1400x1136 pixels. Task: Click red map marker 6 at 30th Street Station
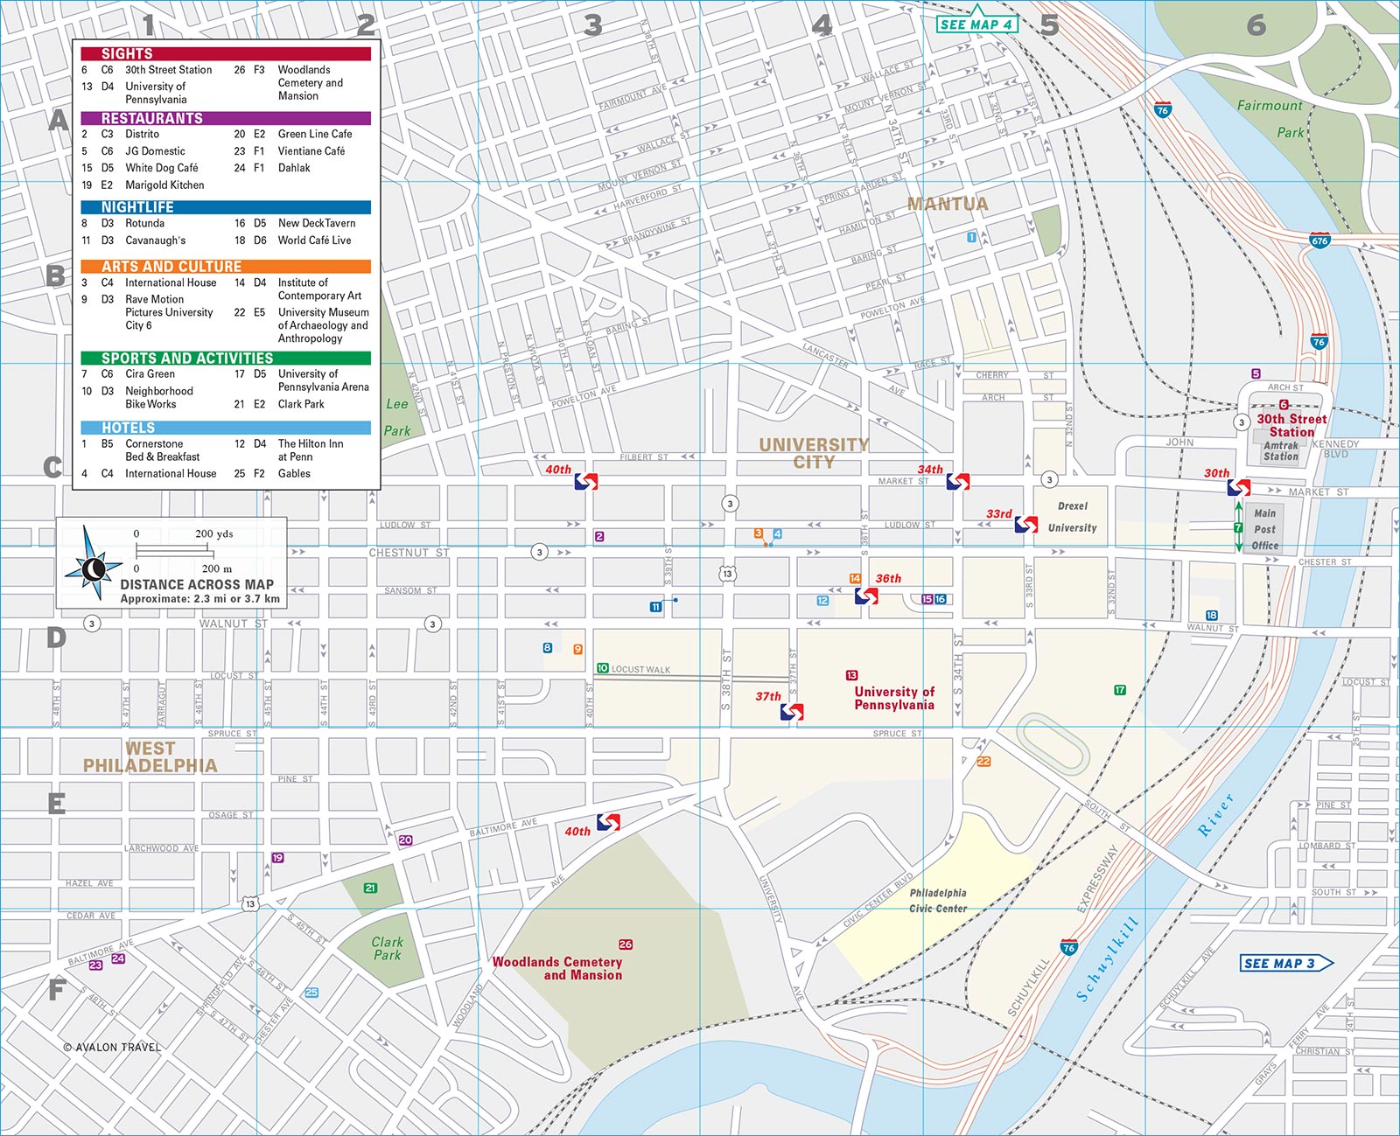(x=1284, y=404)
